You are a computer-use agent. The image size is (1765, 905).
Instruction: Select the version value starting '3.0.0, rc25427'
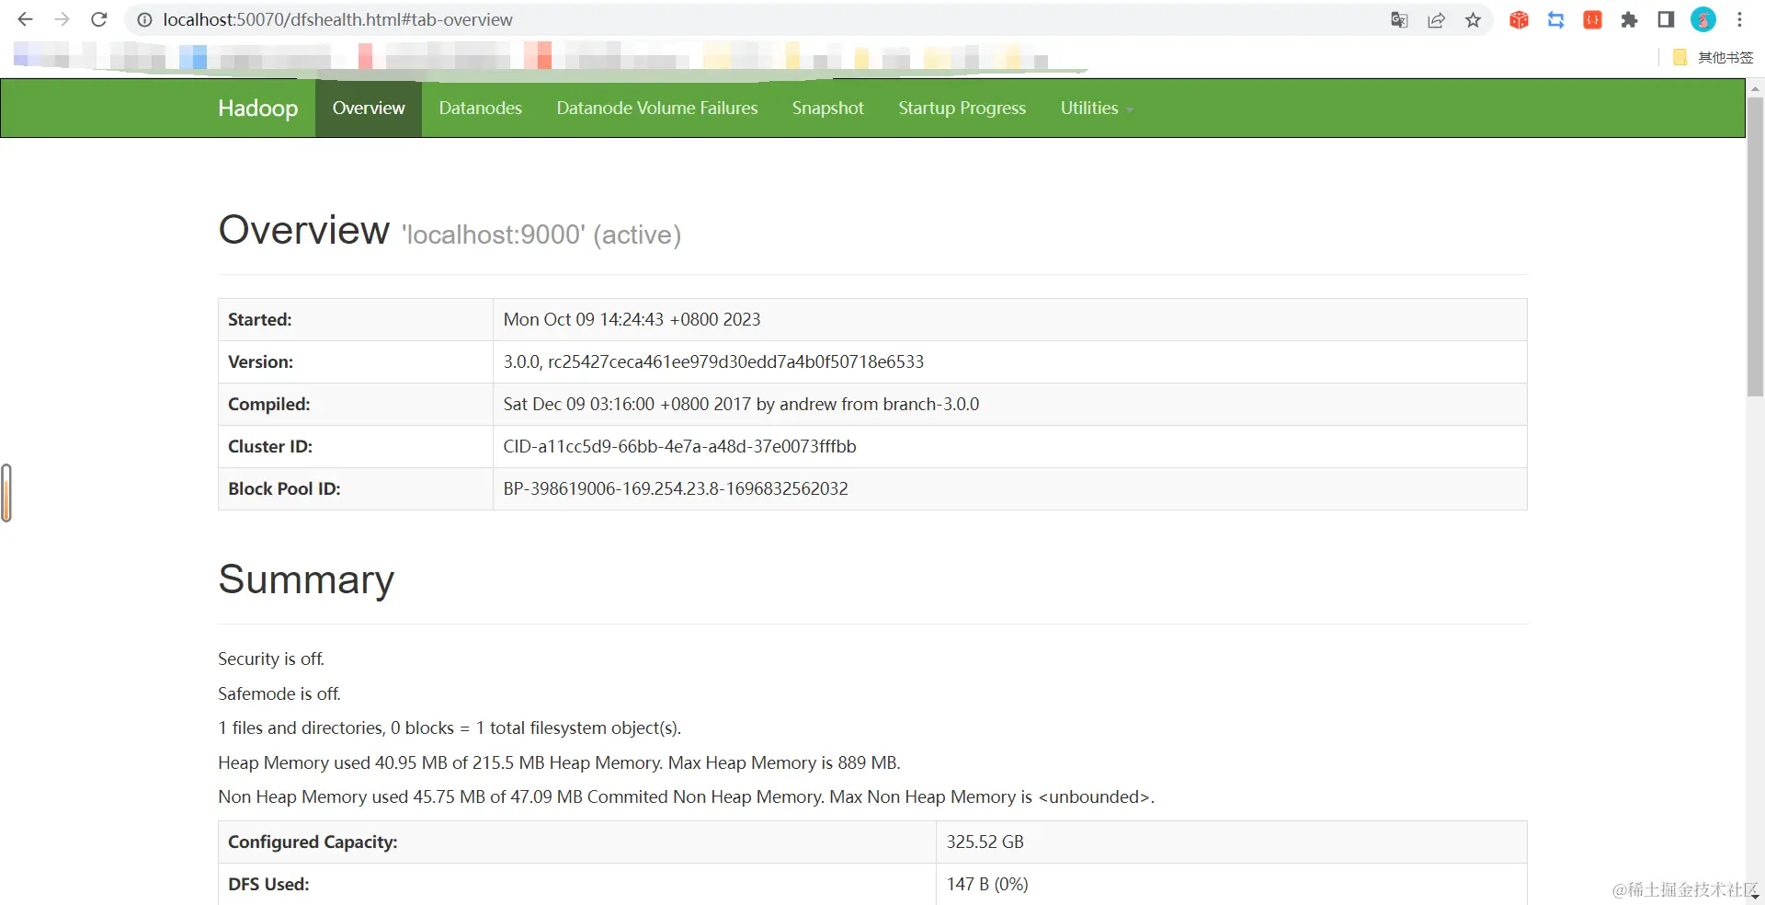pos(713,361)
